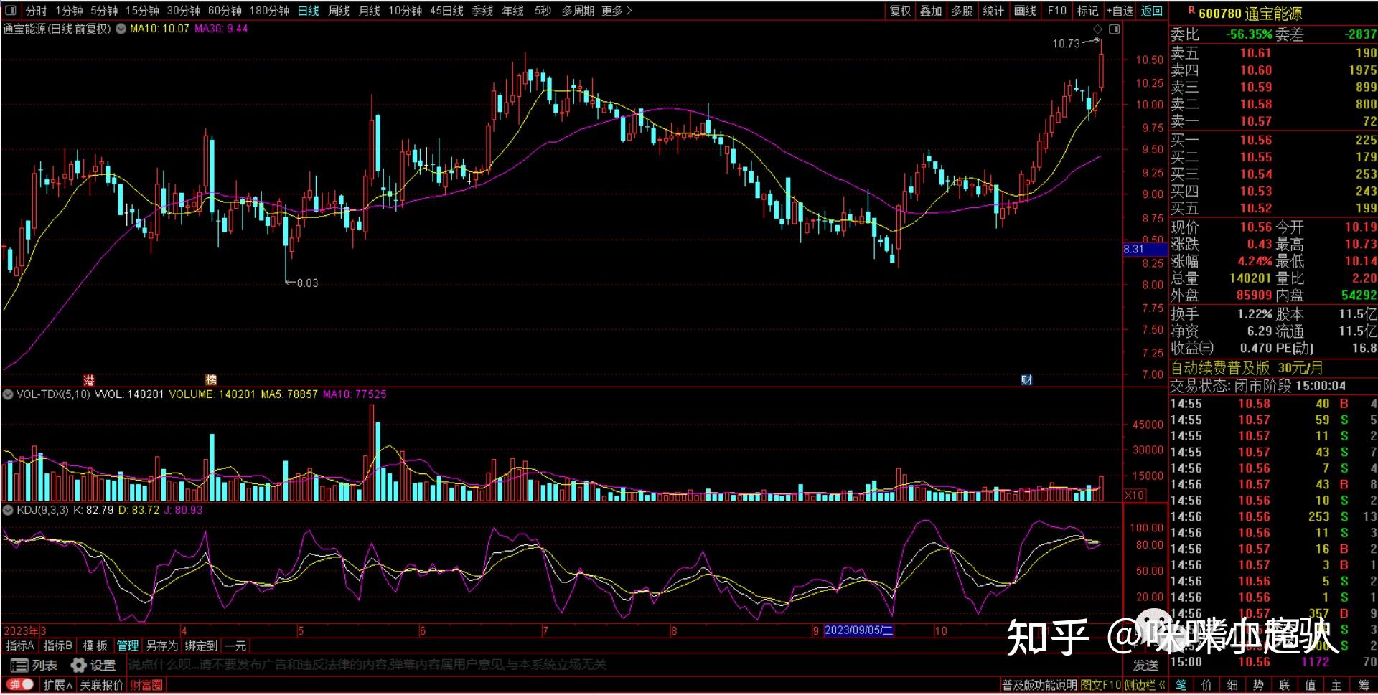Toggle the KDJ panel circle button
The width and height of the screenshot is (1378, 695).
point(8,510)
